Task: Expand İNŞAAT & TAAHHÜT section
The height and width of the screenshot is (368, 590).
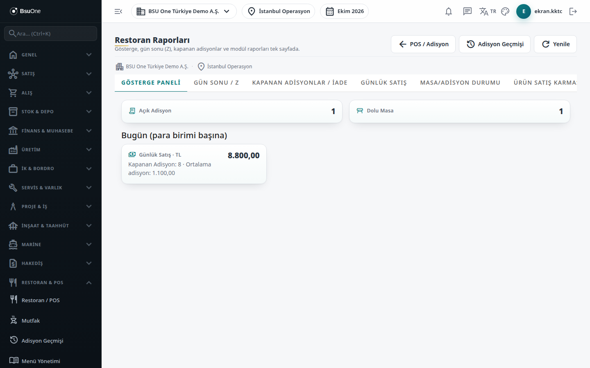Action: pyautogui.click(x=51, y=226)
